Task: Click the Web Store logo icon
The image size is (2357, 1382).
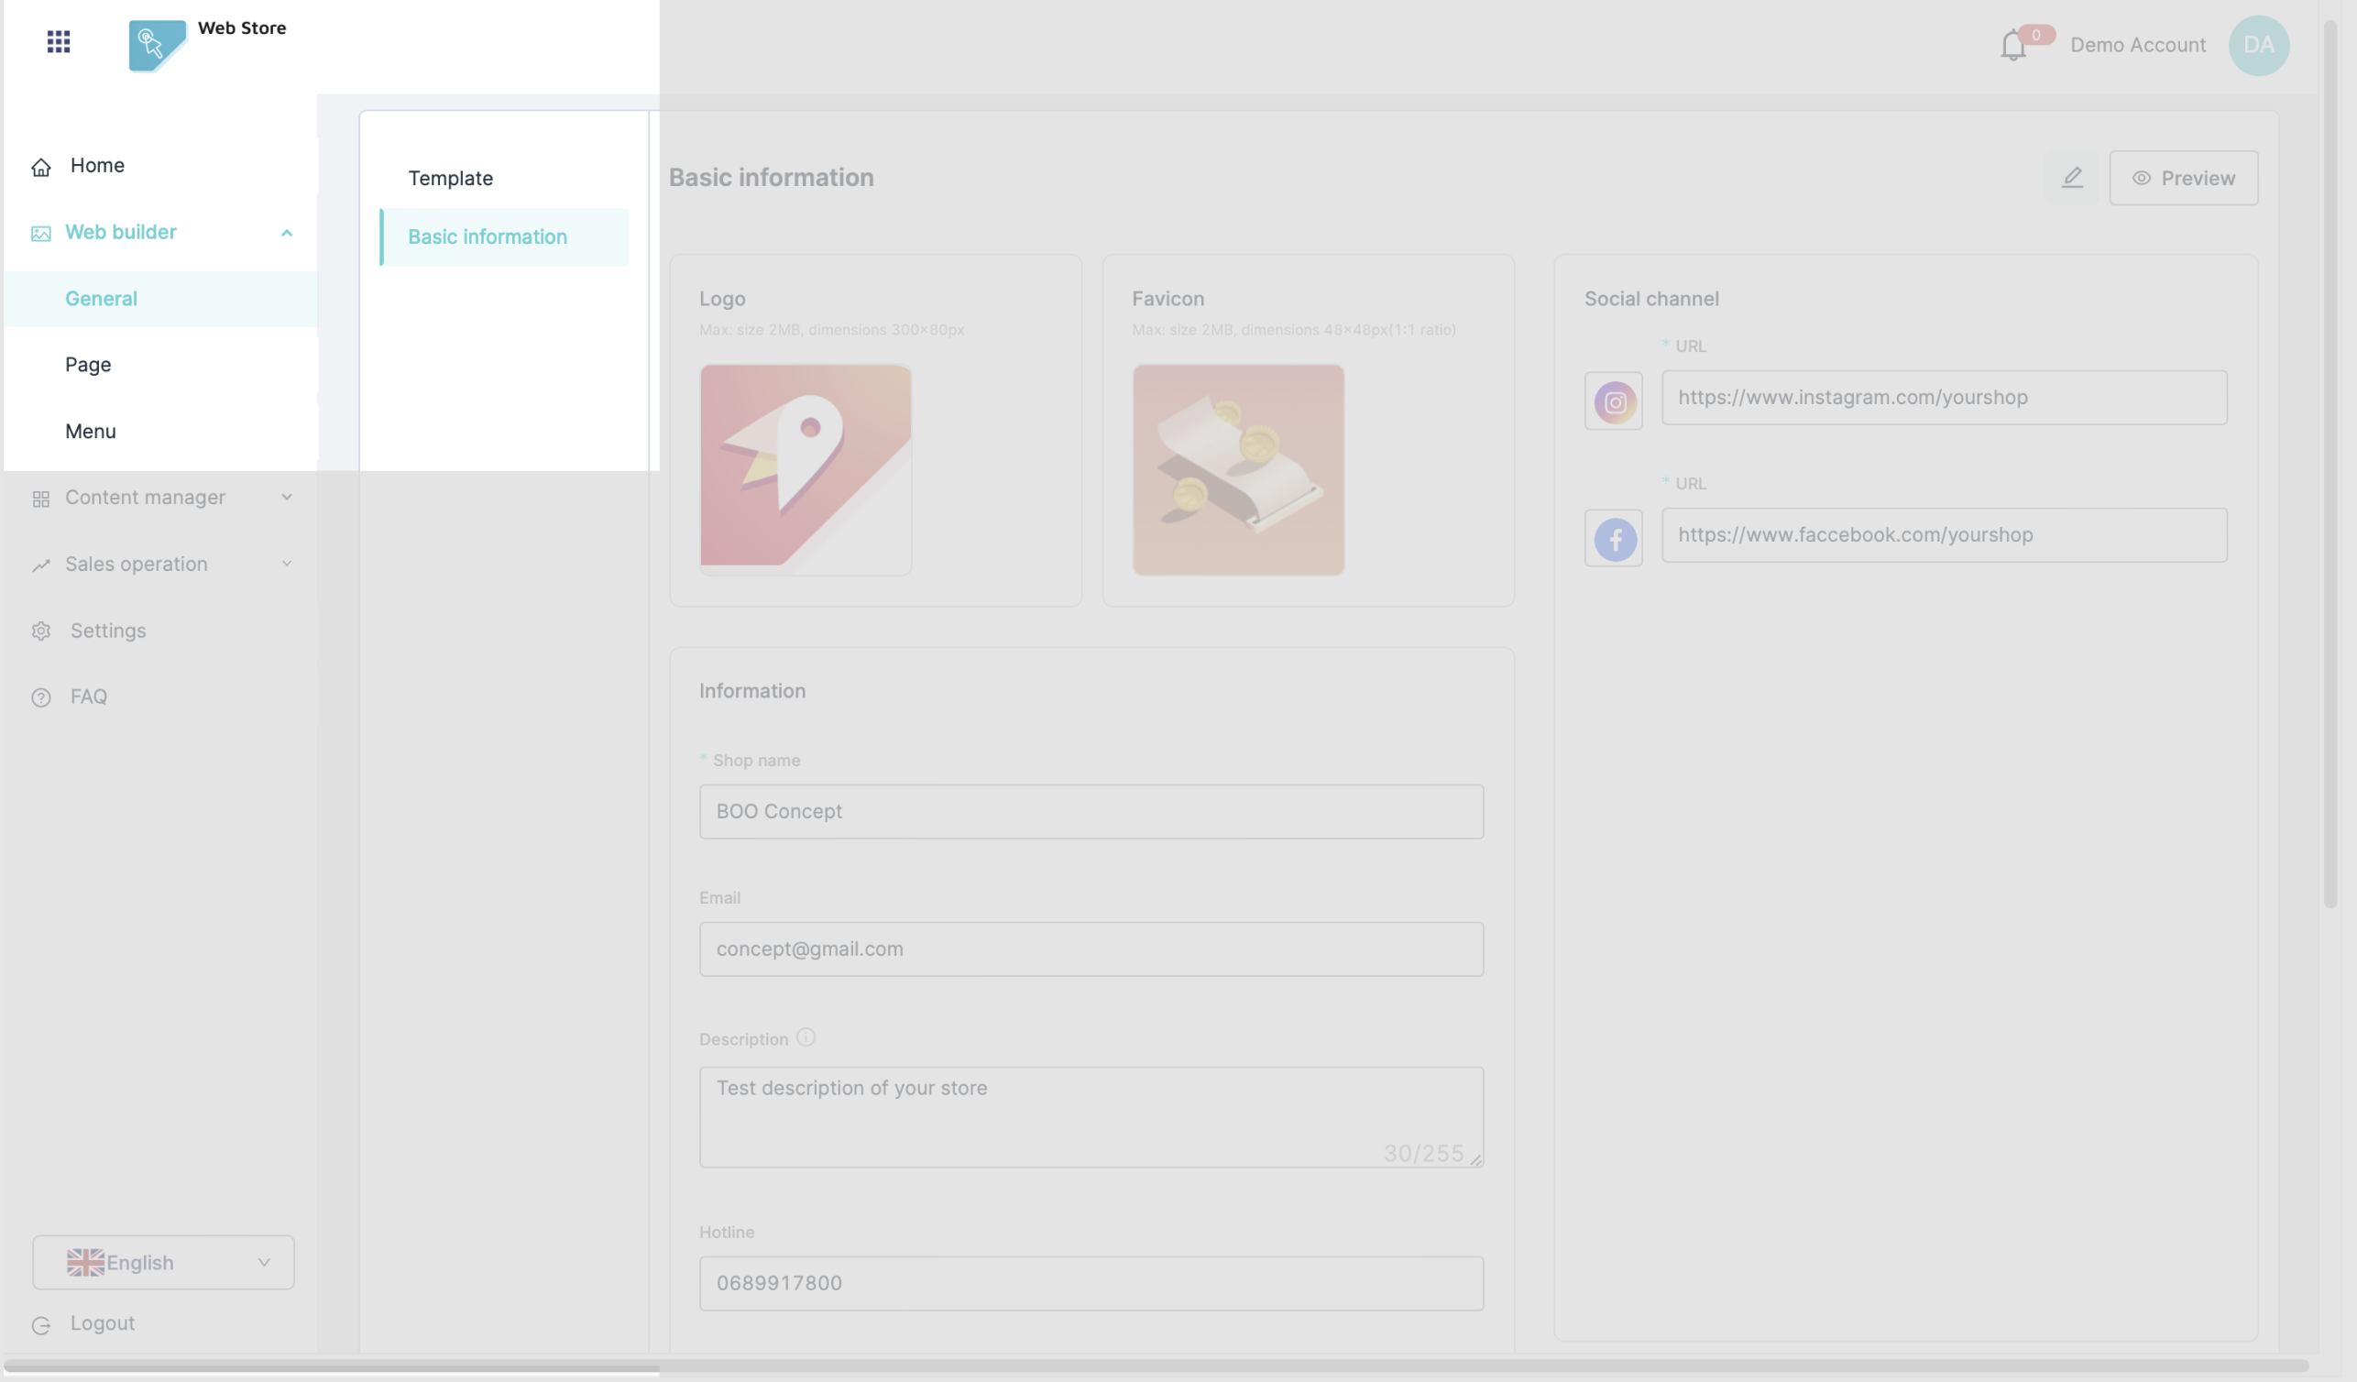Action: pyautogui.click(x=156, y=45)
